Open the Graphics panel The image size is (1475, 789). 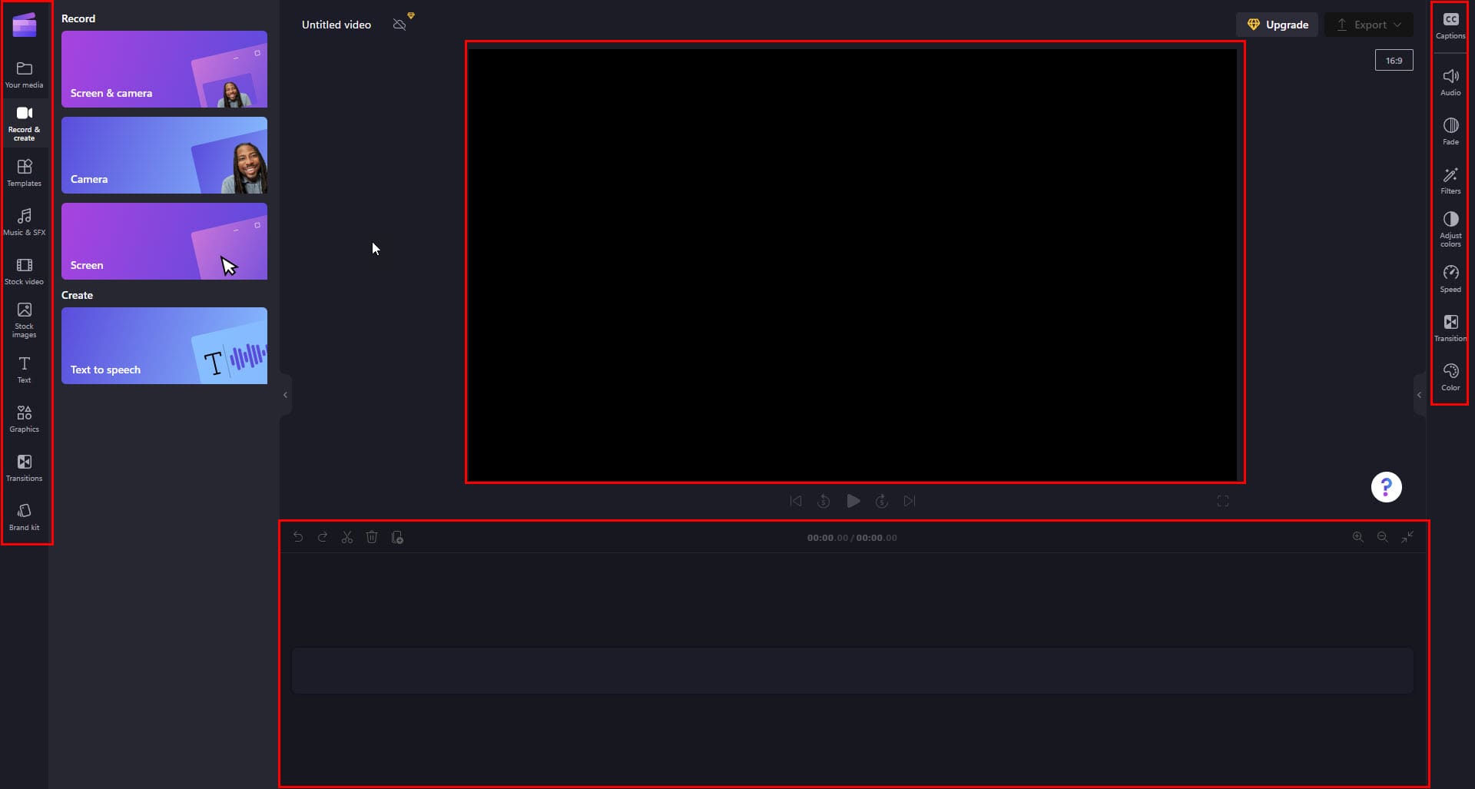[25, 419]
